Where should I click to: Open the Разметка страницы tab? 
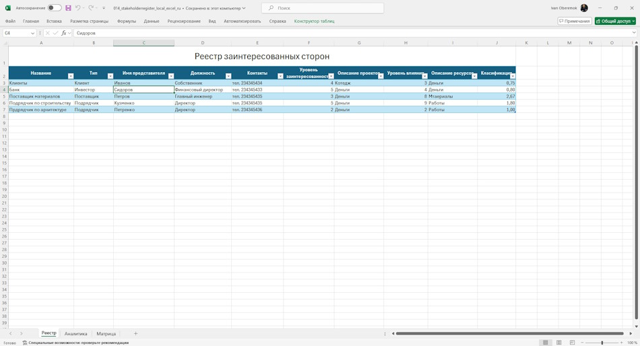(90, 22)
